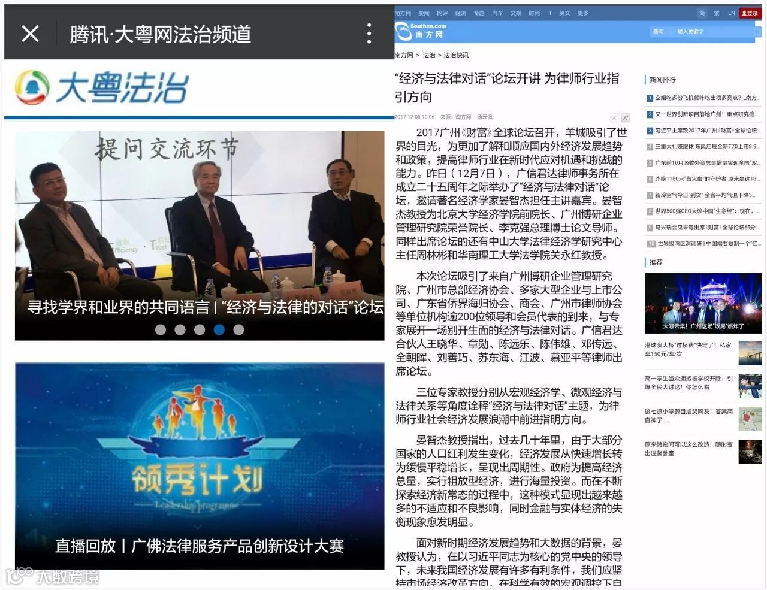This screenshot has height=590, width=767.
Task: Click the 新闻排行 section heading
Action: [662, 80]
